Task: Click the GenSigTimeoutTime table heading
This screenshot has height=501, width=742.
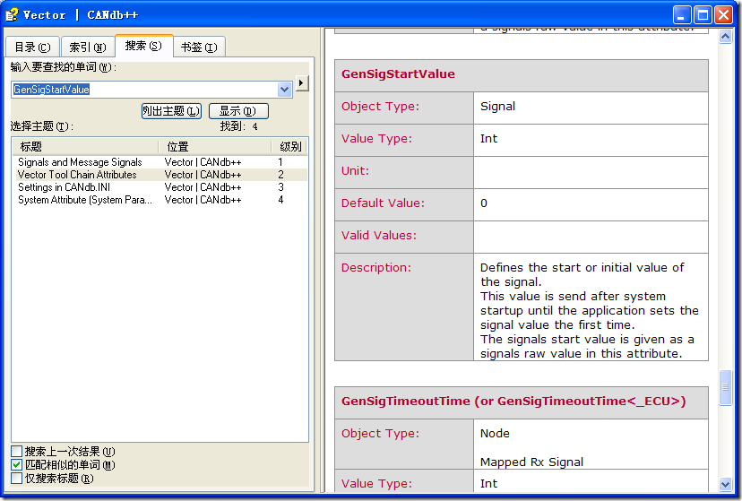Action: point(513,402)
